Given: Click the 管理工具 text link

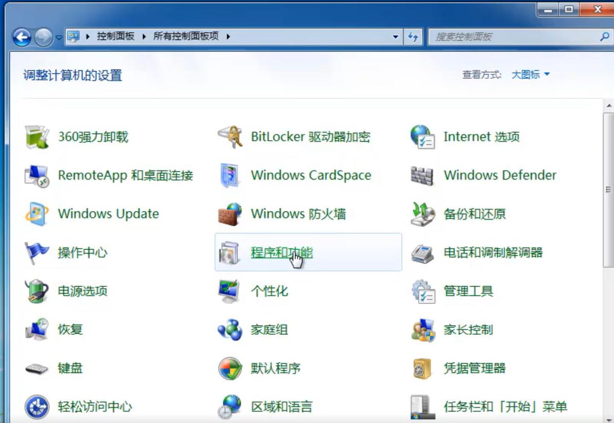Looking at the screenshot, I should [x=468, y=291].
